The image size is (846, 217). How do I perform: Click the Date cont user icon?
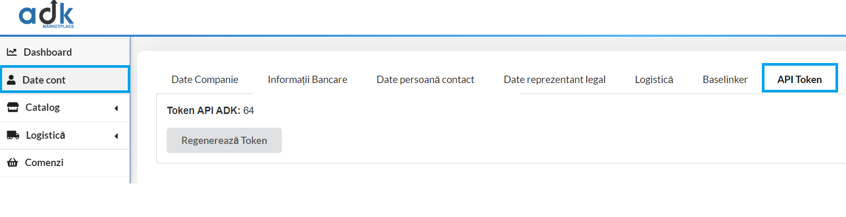pyautogui.click(x=12, y=80)
